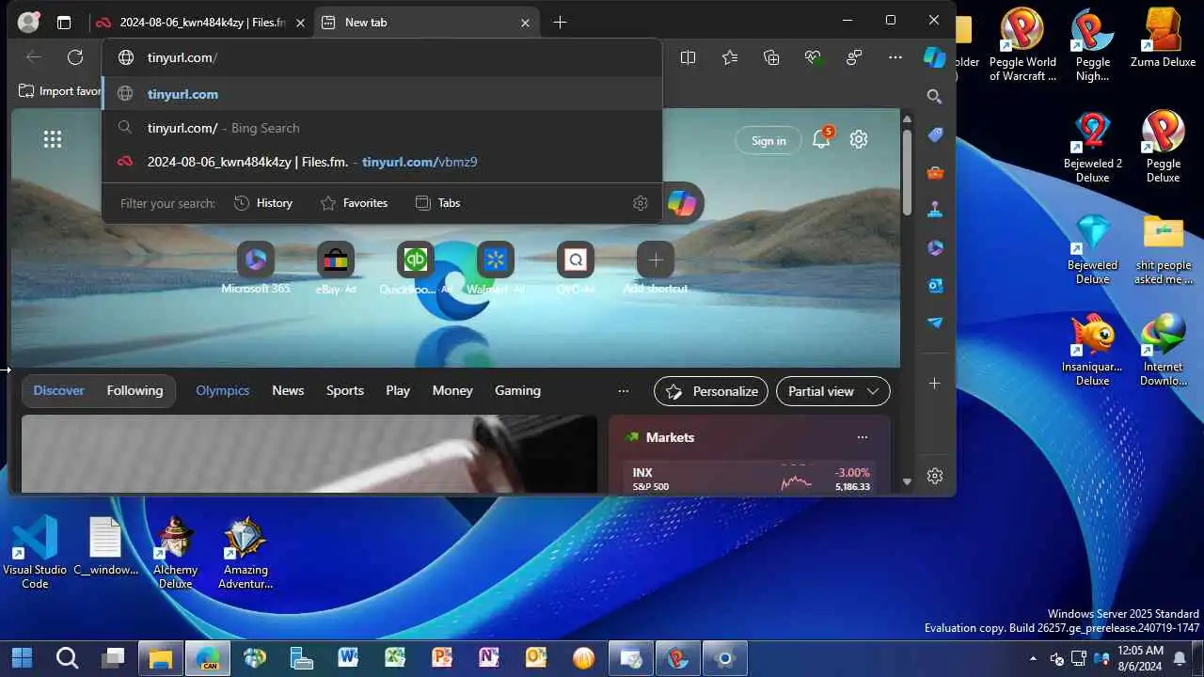Click the Personalize button
The width and height of the screenshot is (1204, 677).
click(711, 391)
